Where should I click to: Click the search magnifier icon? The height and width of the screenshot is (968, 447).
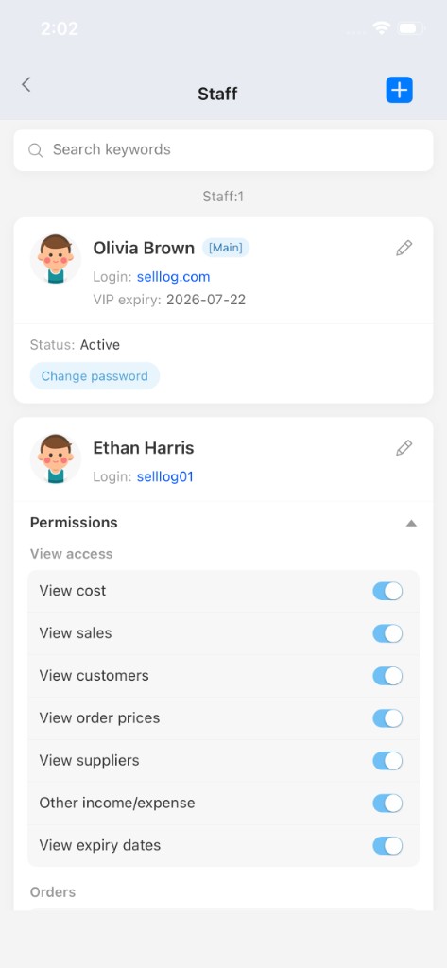tap(36, 150)
